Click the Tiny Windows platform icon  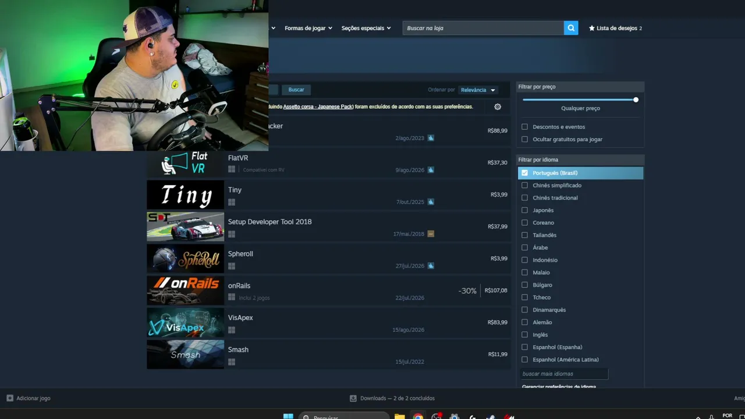232,202
